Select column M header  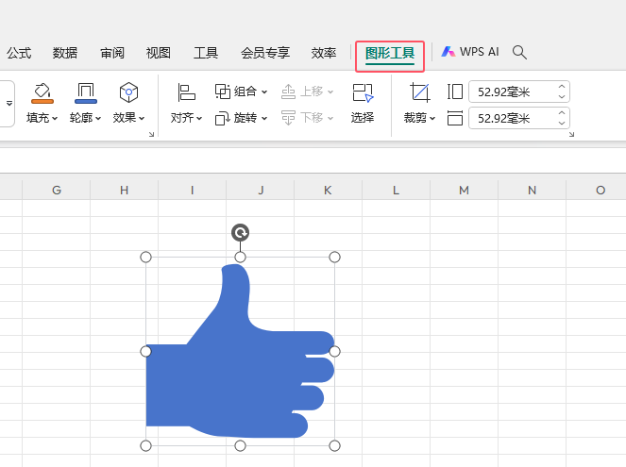[x=464, y=190]
